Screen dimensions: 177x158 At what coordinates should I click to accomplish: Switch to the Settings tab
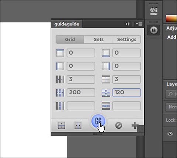click(126, 39)
